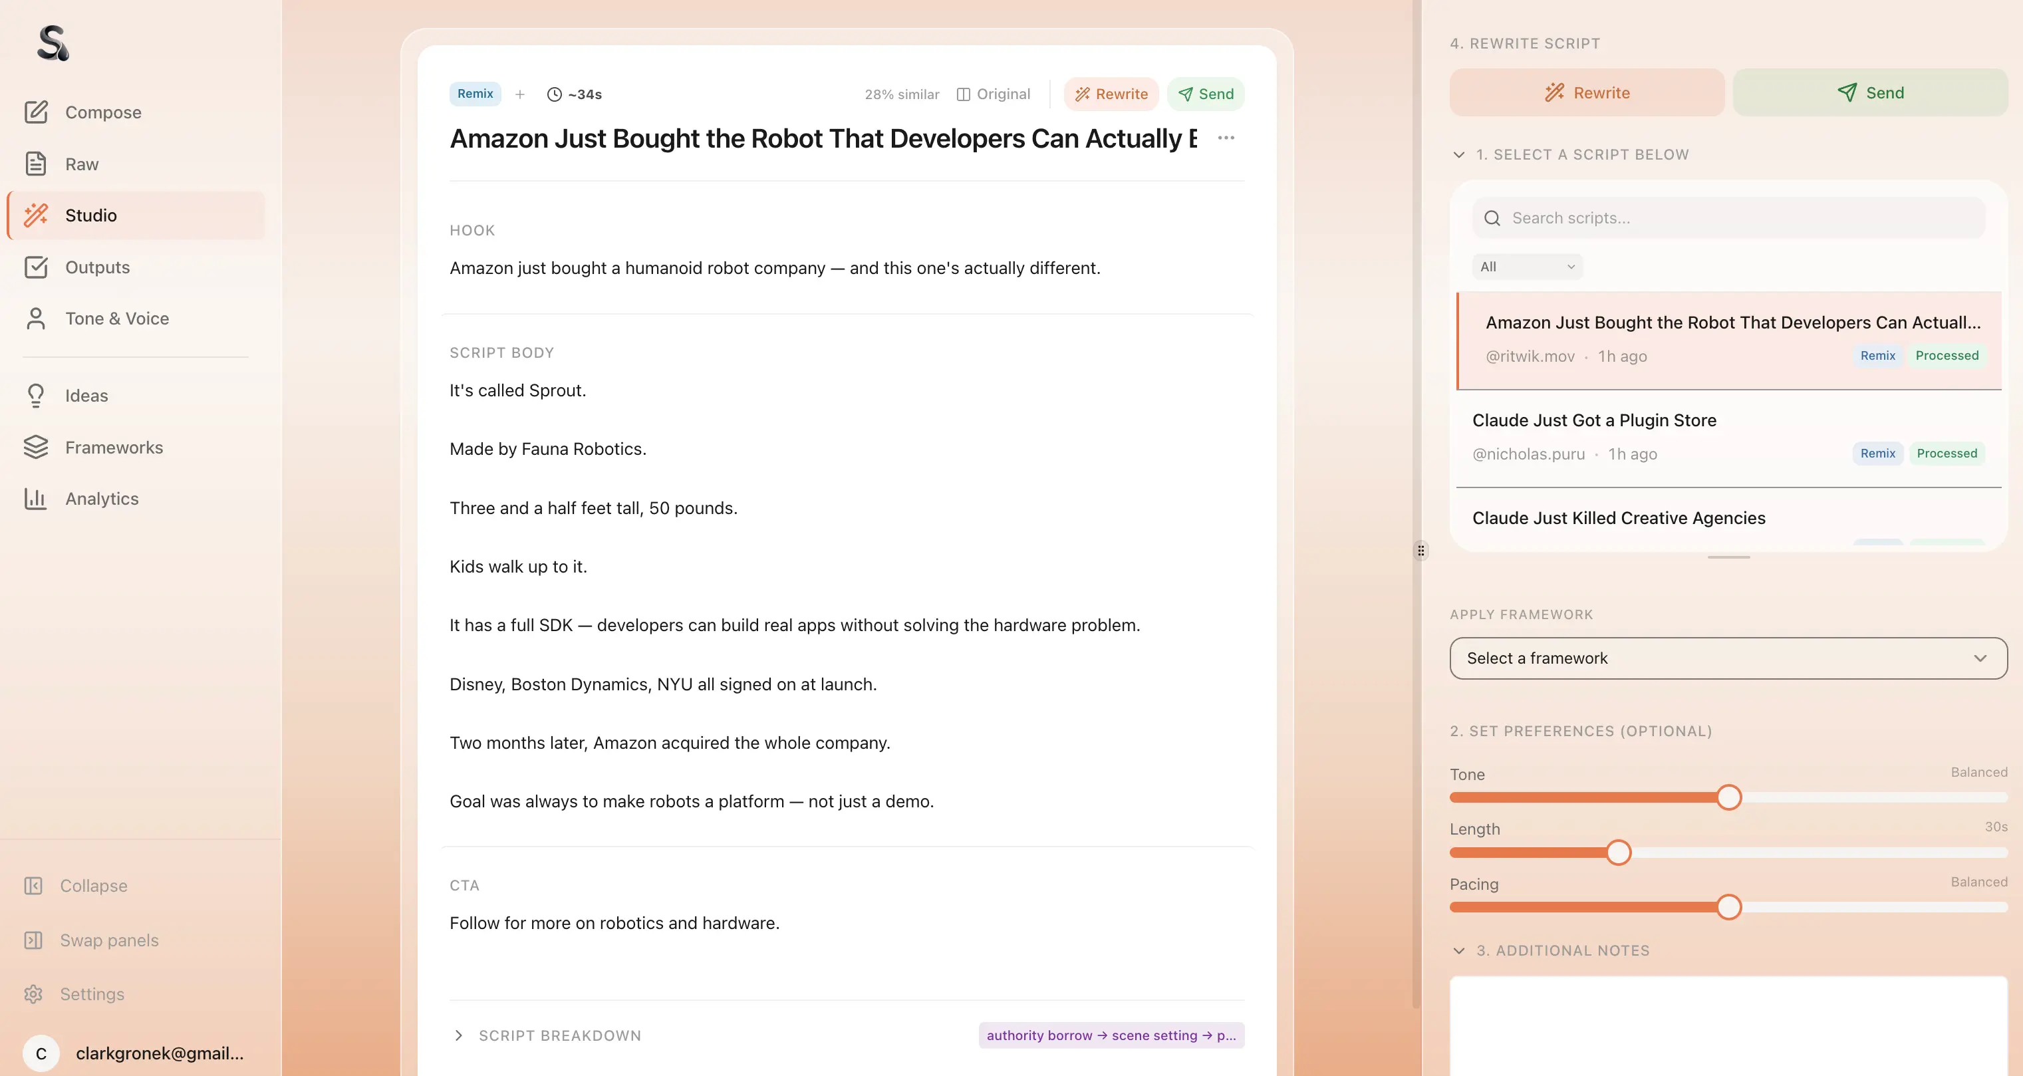Click the script list resize handle bar
2023x1076 pixels.
(x=1728, y=557)
